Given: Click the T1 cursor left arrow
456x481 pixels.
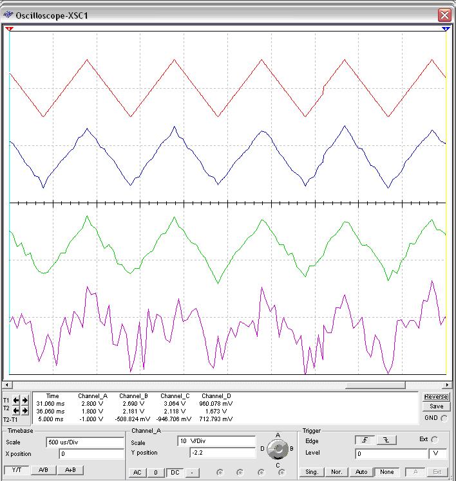Looking at the screenshot, I should [17, 400].
